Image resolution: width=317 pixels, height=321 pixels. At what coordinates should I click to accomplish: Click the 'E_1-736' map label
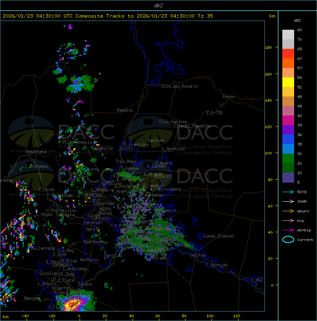coord(215,113)
